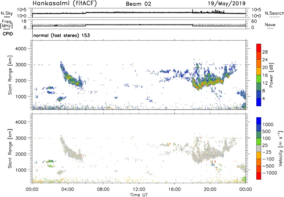The width and height of the screenshot is (284, 197).
Task: Click the 28 dB colorbar tick label
Action: tap(265, 52)
